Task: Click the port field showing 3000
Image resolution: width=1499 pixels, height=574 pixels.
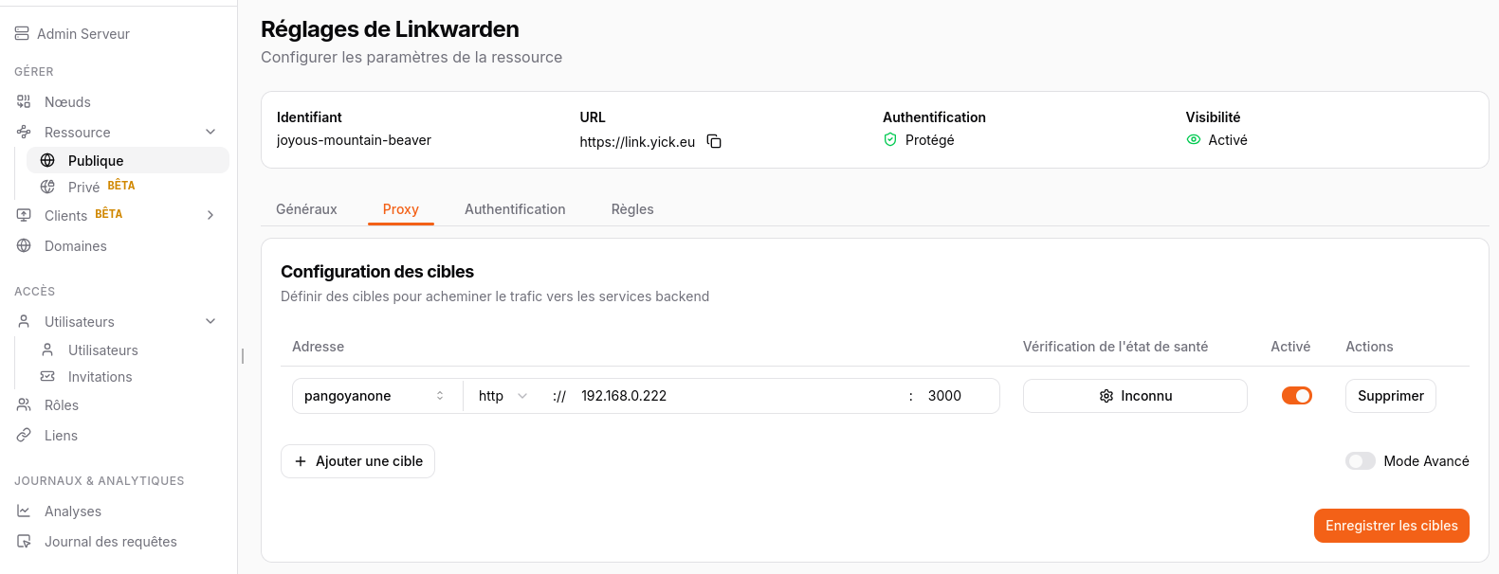Action: (x=956, y=396)
